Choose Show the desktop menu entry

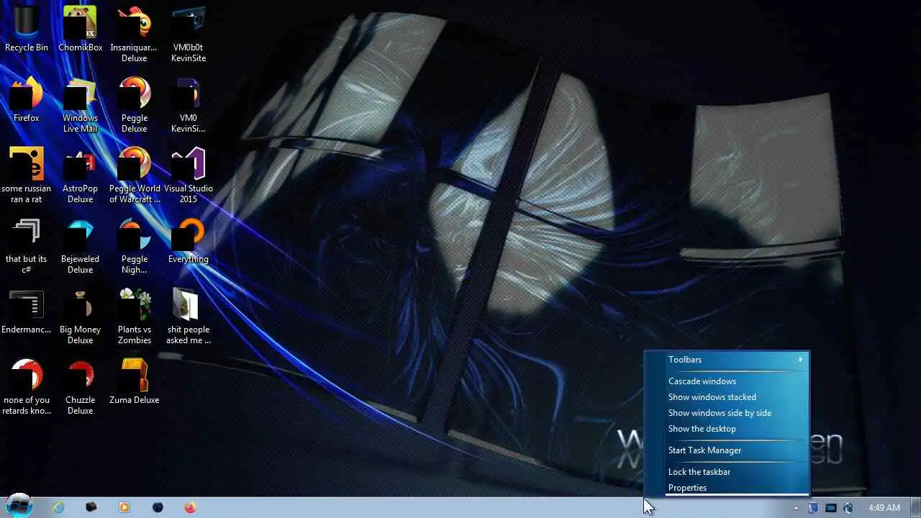[727, 429]
